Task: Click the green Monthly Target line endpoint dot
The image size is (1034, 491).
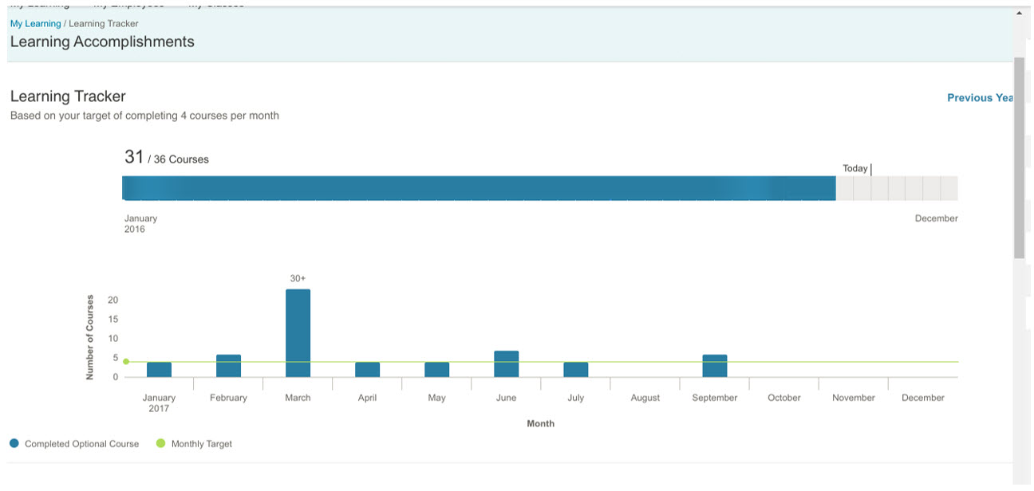Action: click(x=126, y=362)
